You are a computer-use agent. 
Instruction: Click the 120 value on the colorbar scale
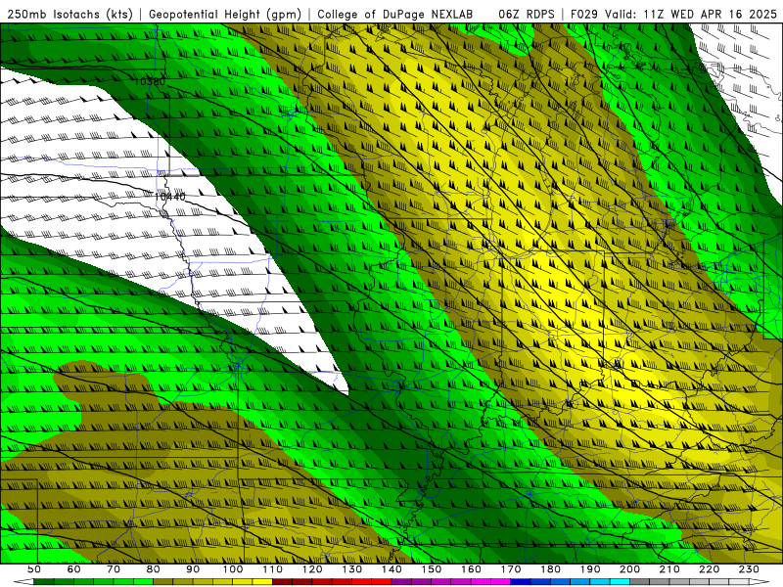pyautogui.click(x=312, y=569)
